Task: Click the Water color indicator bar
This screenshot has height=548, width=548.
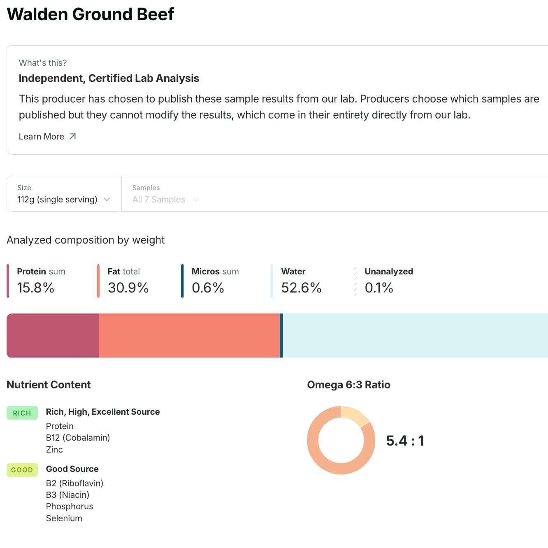Action: pyautogui.click(x=272, y=281)
